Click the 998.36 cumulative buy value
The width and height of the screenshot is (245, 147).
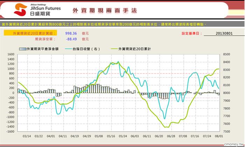pos(71,34)
